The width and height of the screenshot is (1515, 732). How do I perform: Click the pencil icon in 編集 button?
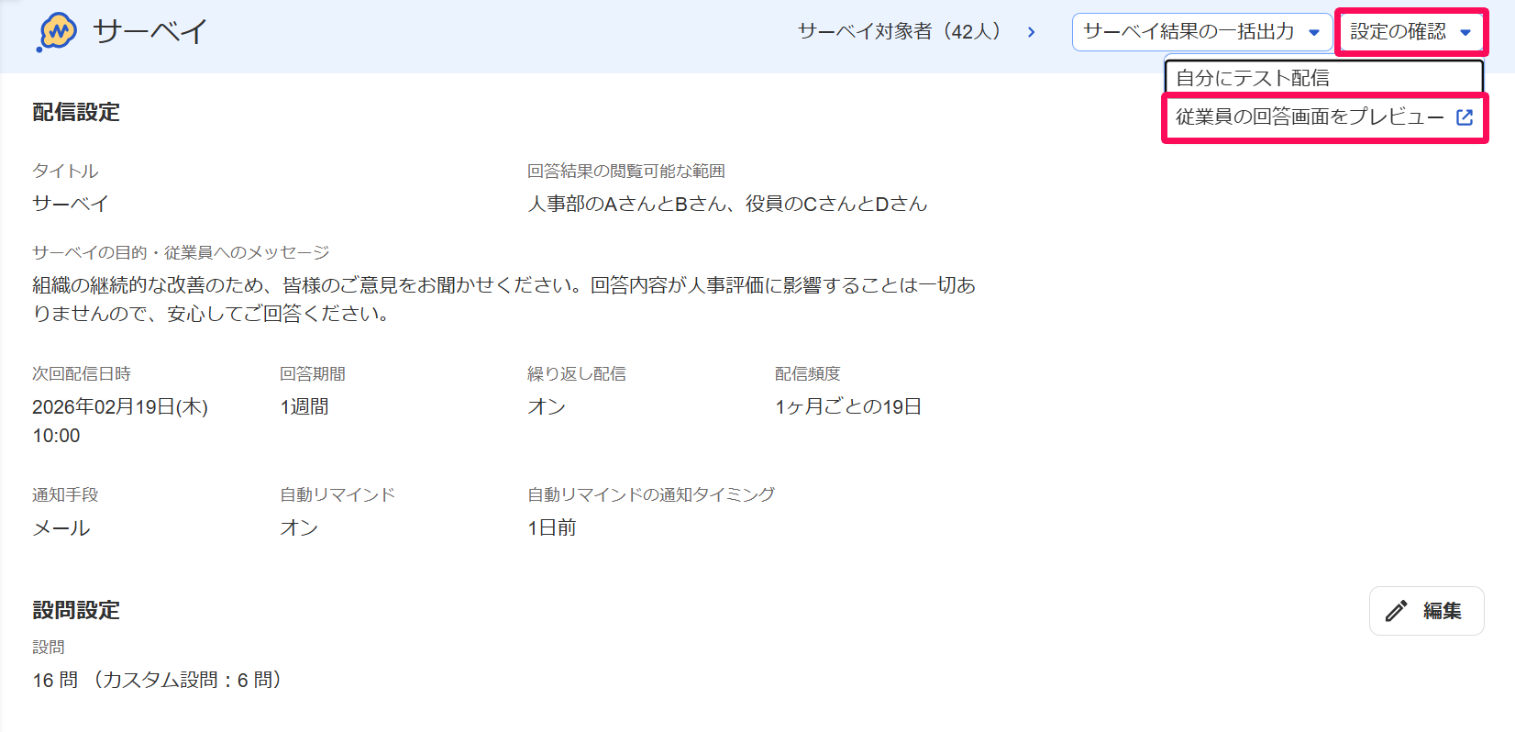pos(1397,611)
